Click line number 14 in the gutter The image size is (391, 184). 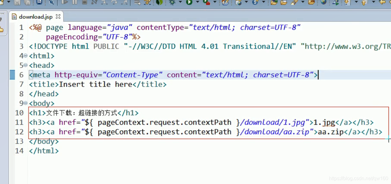(19, 151)
